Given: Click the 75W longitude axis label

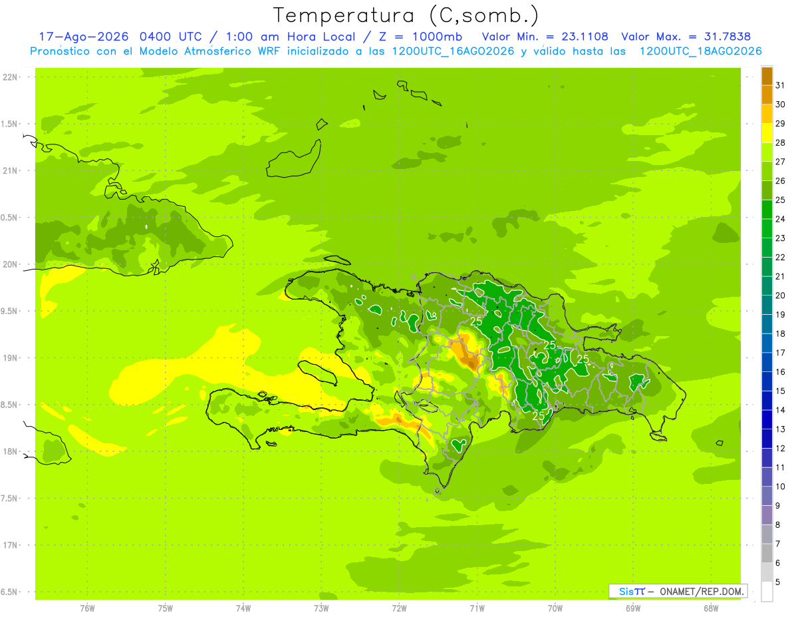Looking at the screenshot, I should click(x=166, y=608).
